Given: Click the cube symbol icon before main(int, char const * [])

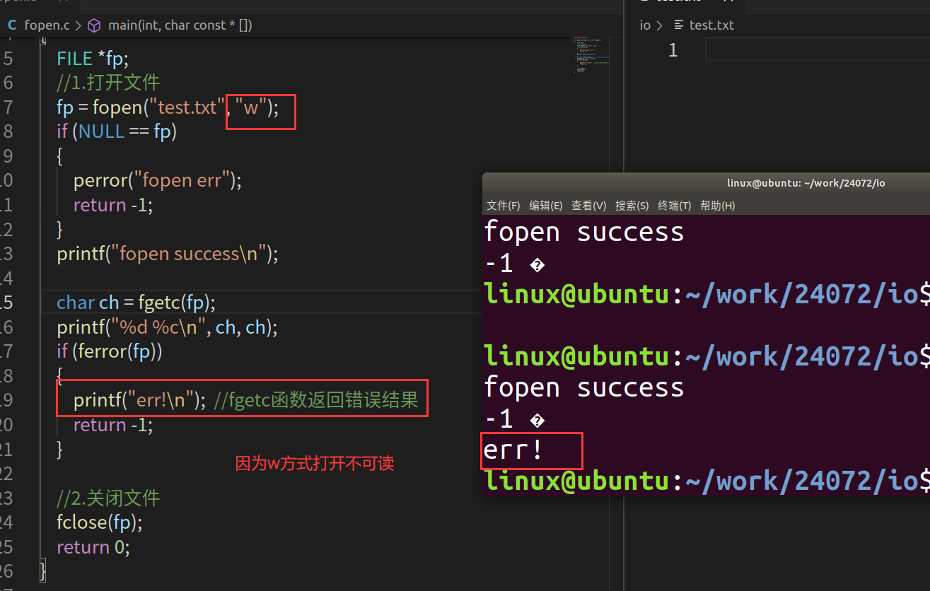Looking at the screenshot, I should pos(94,25).
